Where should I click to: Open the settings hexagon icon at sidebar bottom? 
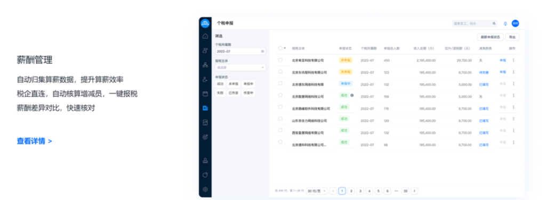(x=205, y=189)
